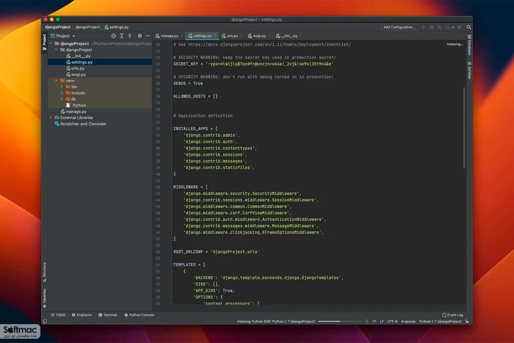Click LF line separator widget
The height and width of the screenshot is (343, 514).
382,321
